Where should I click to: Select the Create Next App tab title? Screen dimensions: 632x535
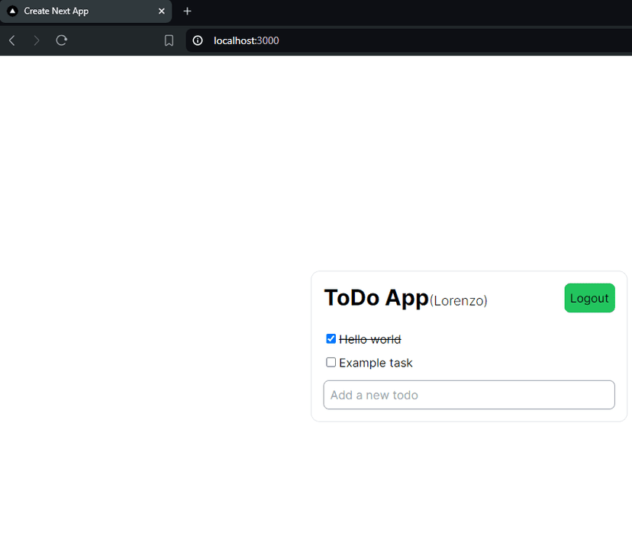click(56, 11)
